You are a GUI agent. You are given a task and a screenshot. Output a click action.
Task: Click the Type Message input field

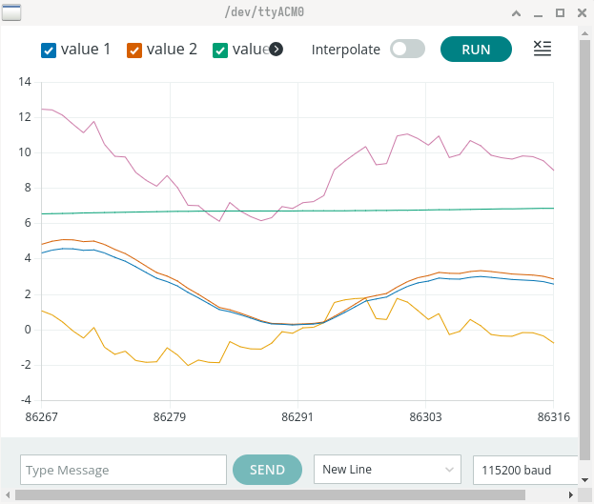pos(123,470)
